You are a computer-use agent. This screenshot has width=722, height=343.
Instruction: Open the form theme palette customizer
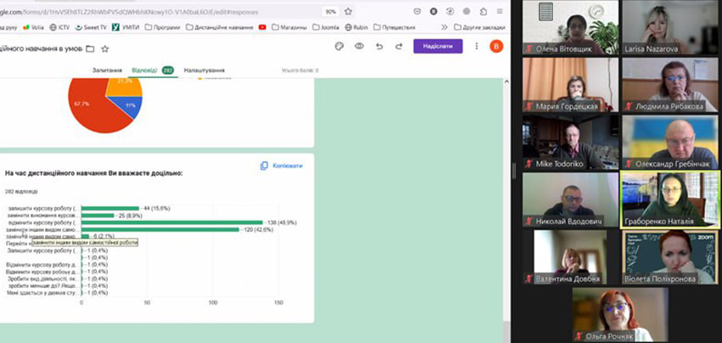339,46
